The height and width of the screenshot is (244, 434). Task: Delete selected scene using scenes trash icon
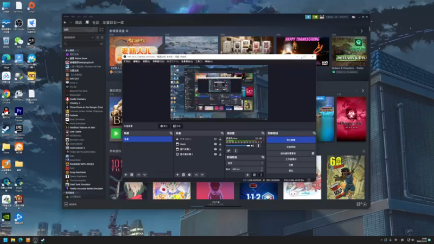pyautogui.click(x=132, y=175)
